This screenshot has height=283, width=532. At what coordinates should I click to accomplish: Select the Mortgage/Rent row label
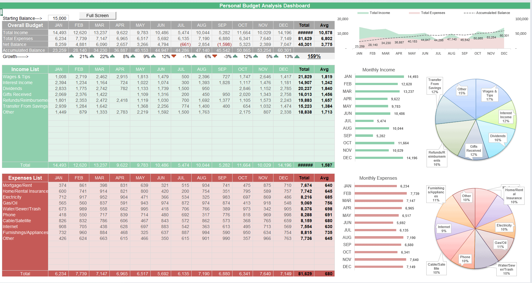[x=25, y=185]
